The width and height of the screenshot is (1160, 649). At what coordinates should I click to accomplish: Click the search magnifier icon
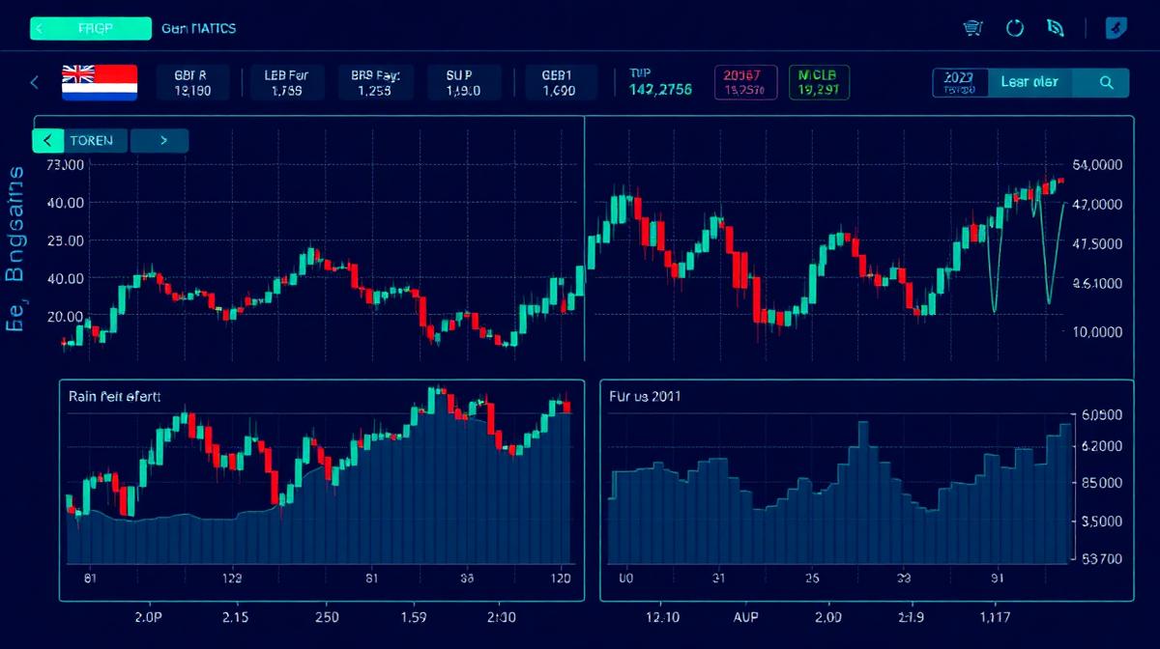coord(1105,83)
